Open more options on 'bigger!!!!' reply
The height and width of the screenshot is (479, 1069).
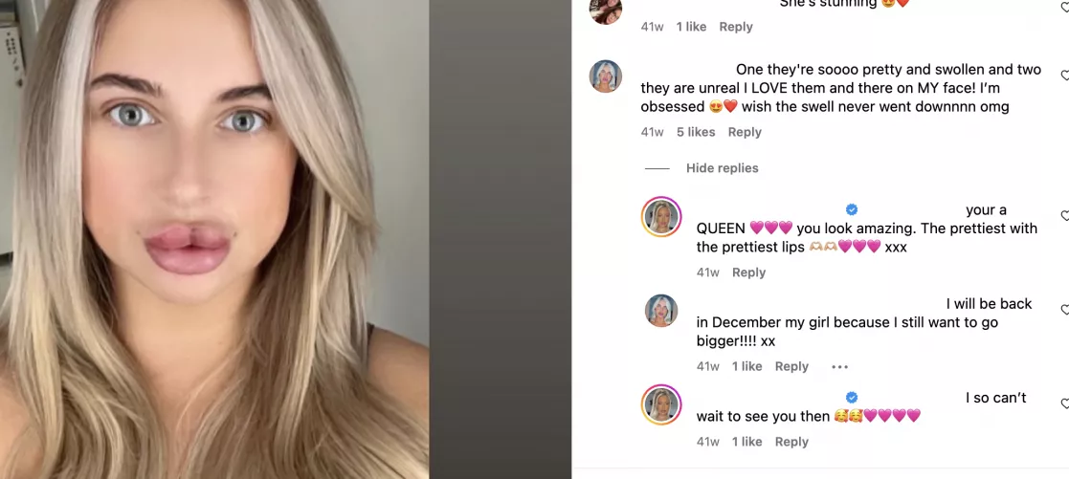click(840, 366)
